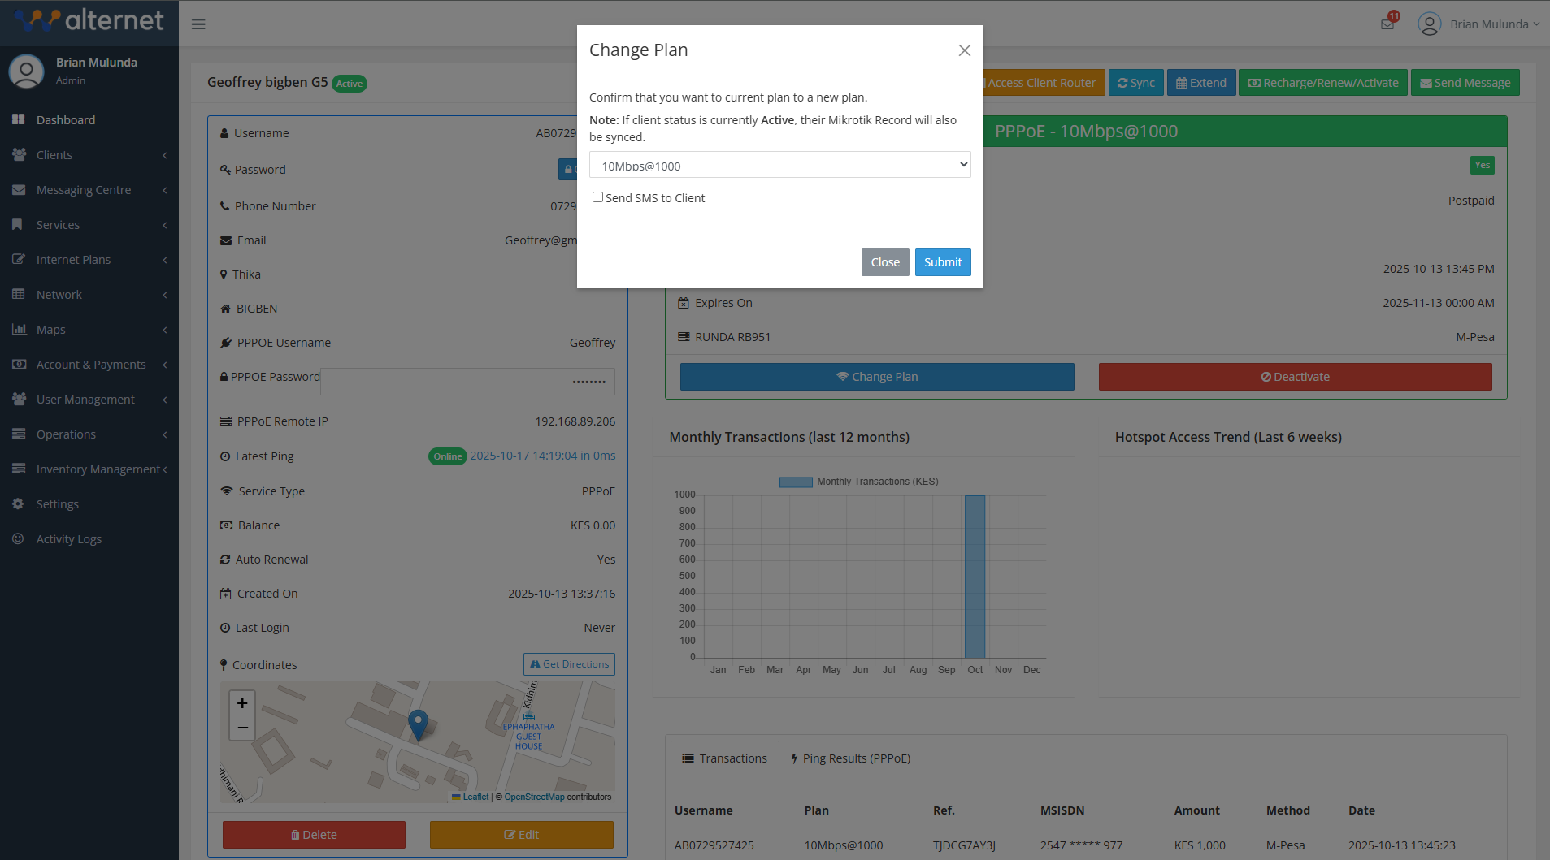Enable Send SMS to Client checkbox
Screen dimensions: 1550x860
click(597, 197)
